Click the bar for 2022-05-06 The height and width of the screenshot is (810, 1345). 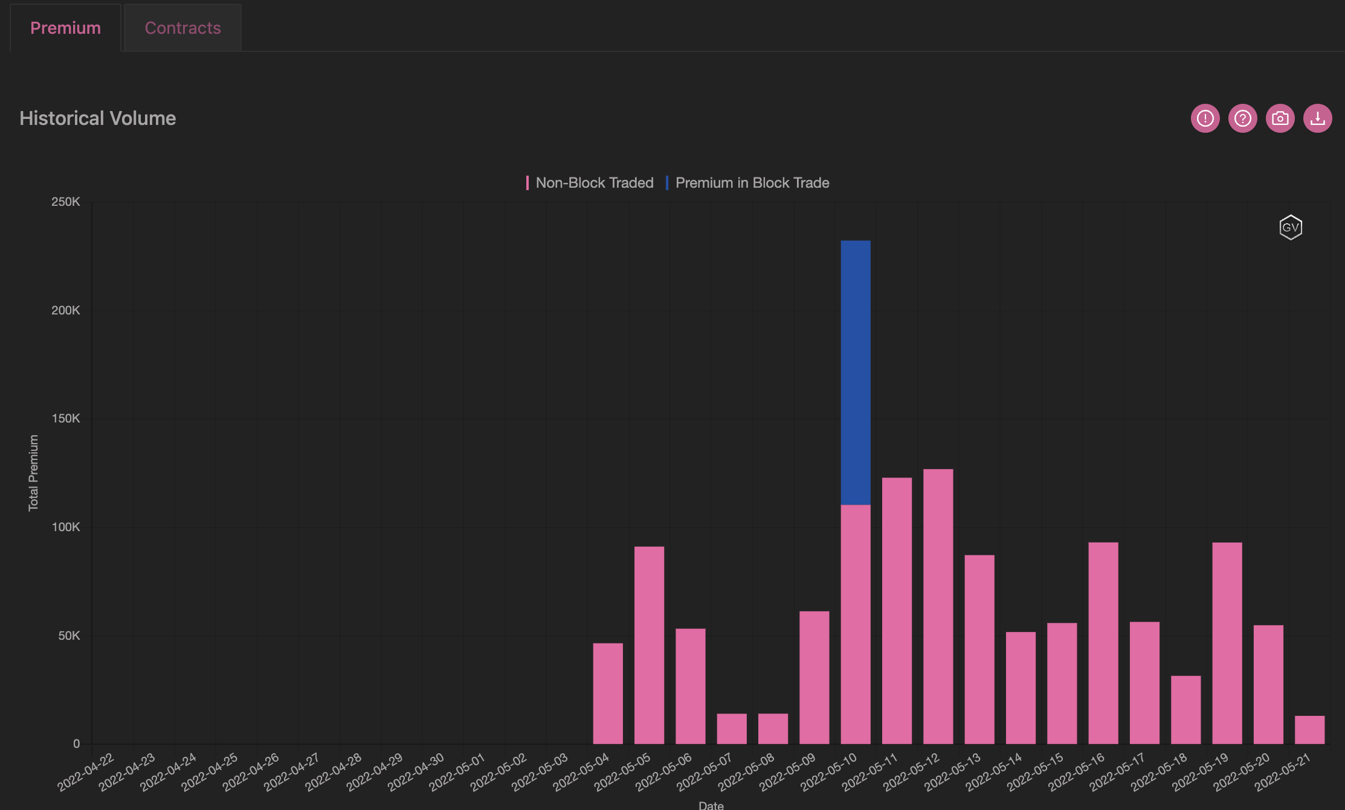[691, 686]
